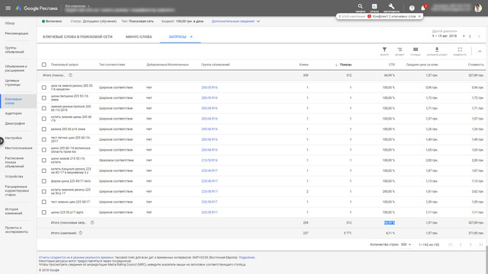Open the search magnifier in header
488x274 pixels.
click(360, 7)
